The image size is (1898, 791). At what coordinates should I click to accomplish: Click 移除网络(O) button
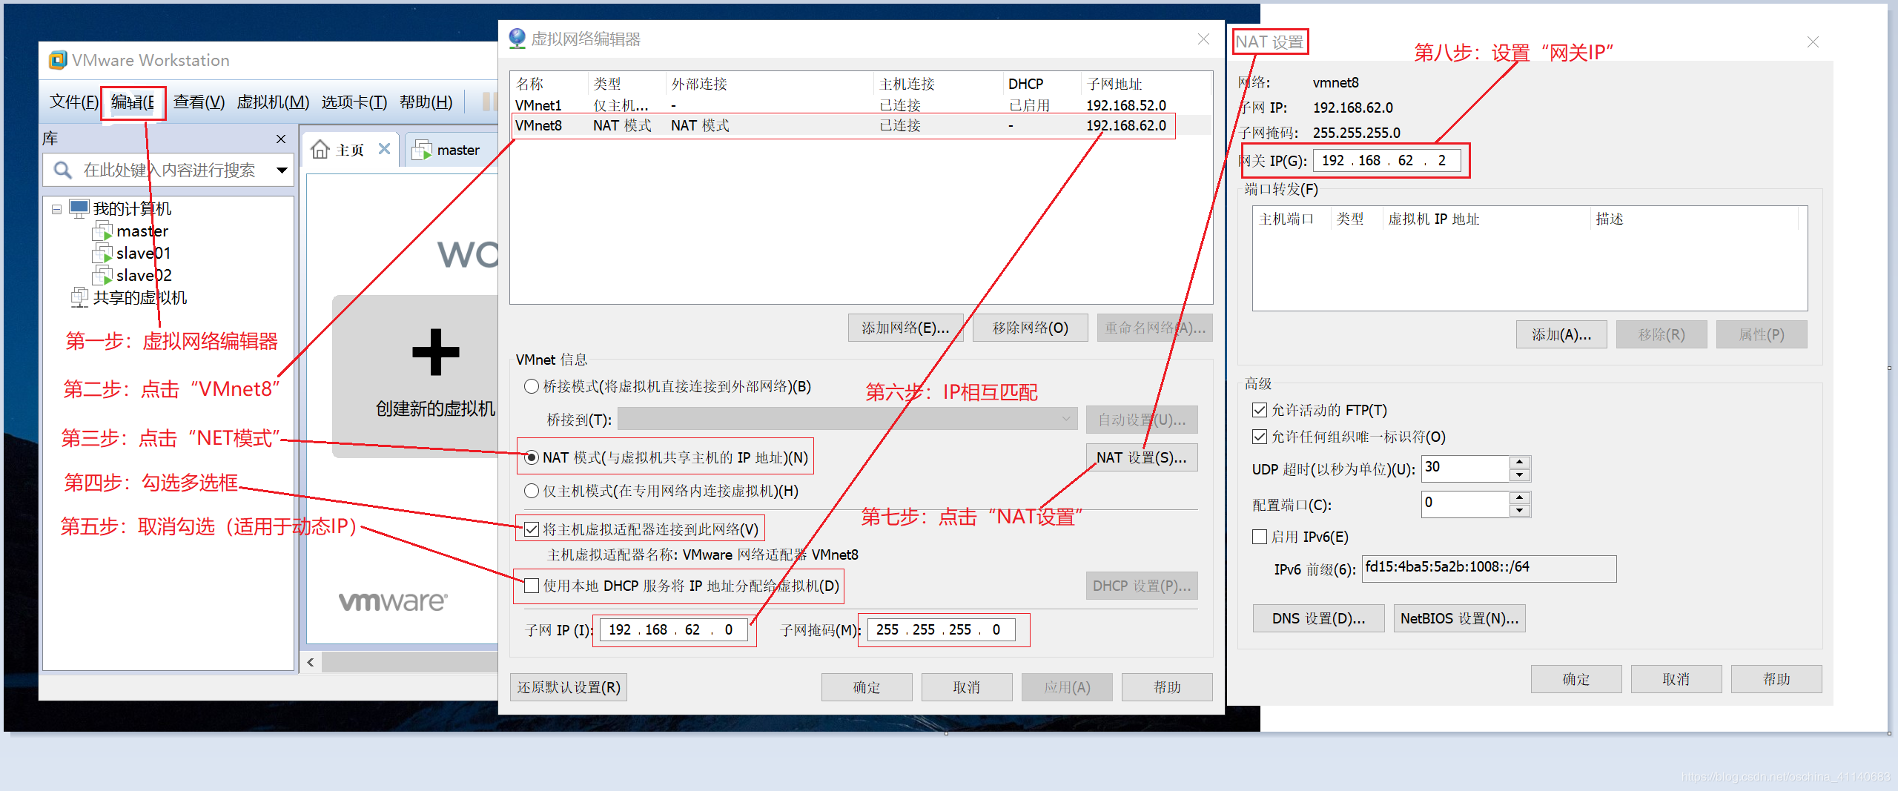click(1030, 328)
